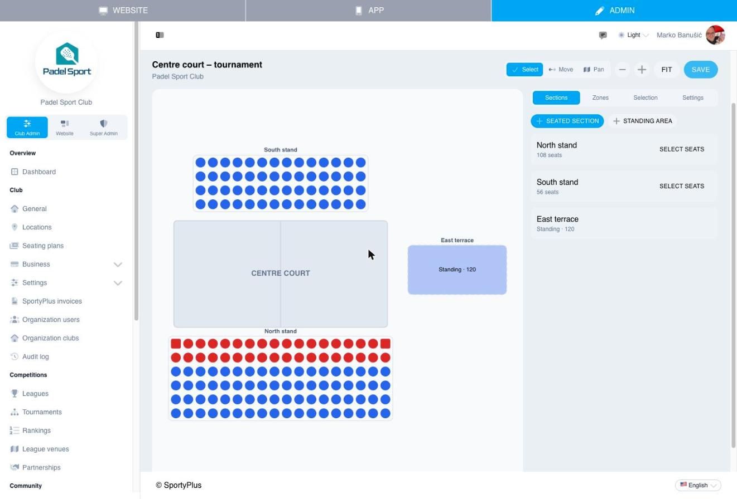Switch to Pan tool mode

coord(594,70)
